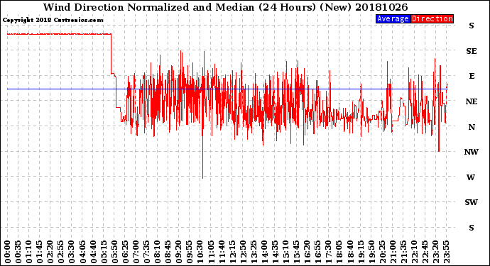Click the 16:55 time axis label
Viewport: 490px width, 266px height.
tap(317, 252)
